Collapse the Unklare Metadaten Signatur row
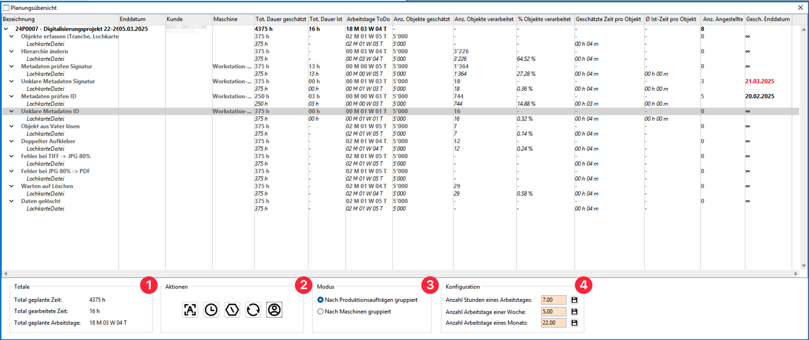Image resolution: width=809 pixels, height=340 pixels. point(12,81)
